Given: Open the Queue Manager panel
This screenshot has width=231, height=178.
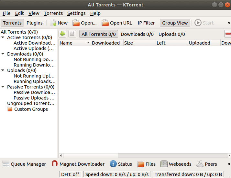Looking at the screenshot, I should click(24, 164).
